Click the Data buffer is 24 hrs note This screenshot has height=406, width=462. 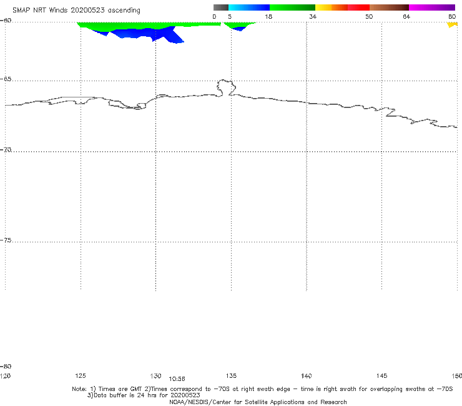coord(144,395)
